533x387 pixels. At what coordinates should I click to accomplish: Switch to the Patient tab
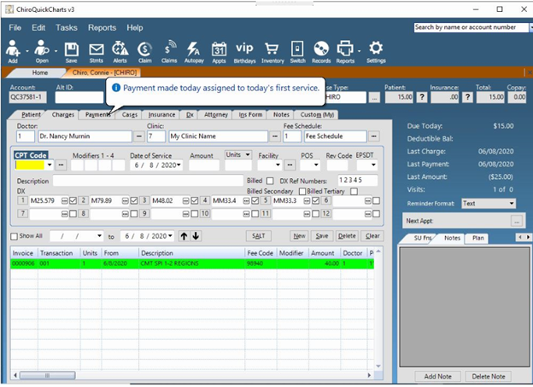point(31,114)
